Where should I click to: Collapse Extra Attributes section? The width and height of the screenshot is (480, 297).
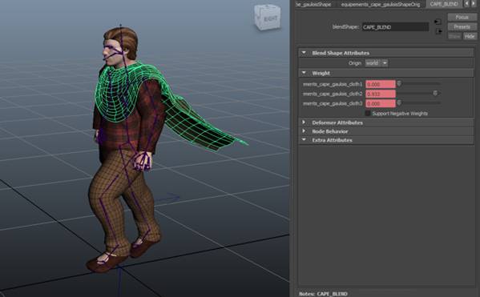click(x=304, y=140)
